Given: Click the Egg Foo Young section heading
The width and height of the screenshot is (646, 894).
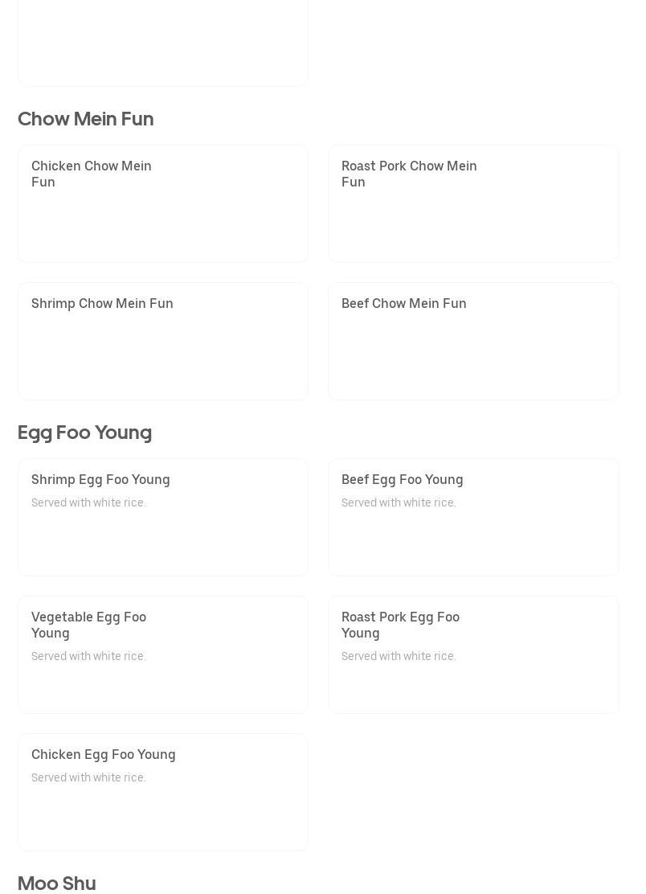Looking at the screenshot, I should coord(84,433).
